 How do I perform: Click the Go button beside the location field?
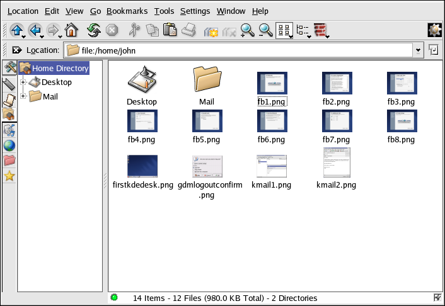point(434,50)
